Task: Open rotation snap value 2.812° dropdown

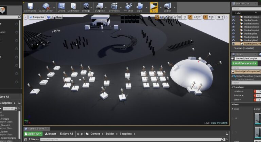Action: tap(197, 17)
